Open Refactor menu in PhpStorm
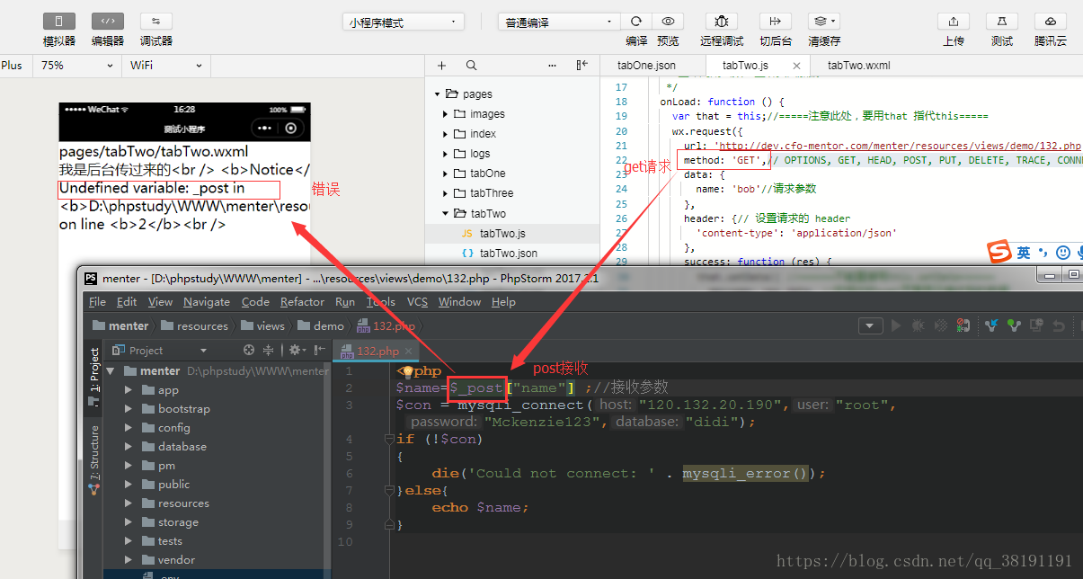This screenshot has height=579, width=1083. click(303, 302)
